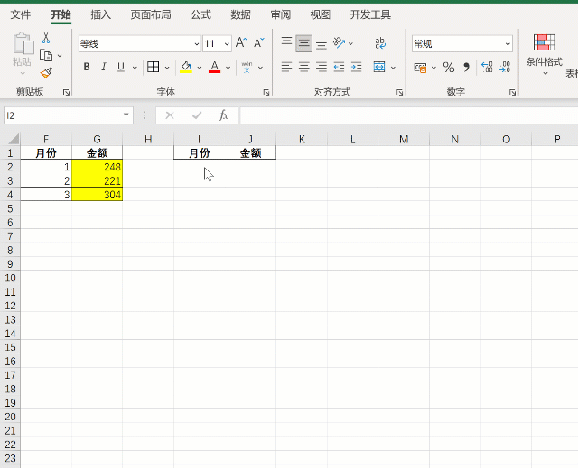Click Increase Decimal icon
578x468 pixels.
pos(488,68)
